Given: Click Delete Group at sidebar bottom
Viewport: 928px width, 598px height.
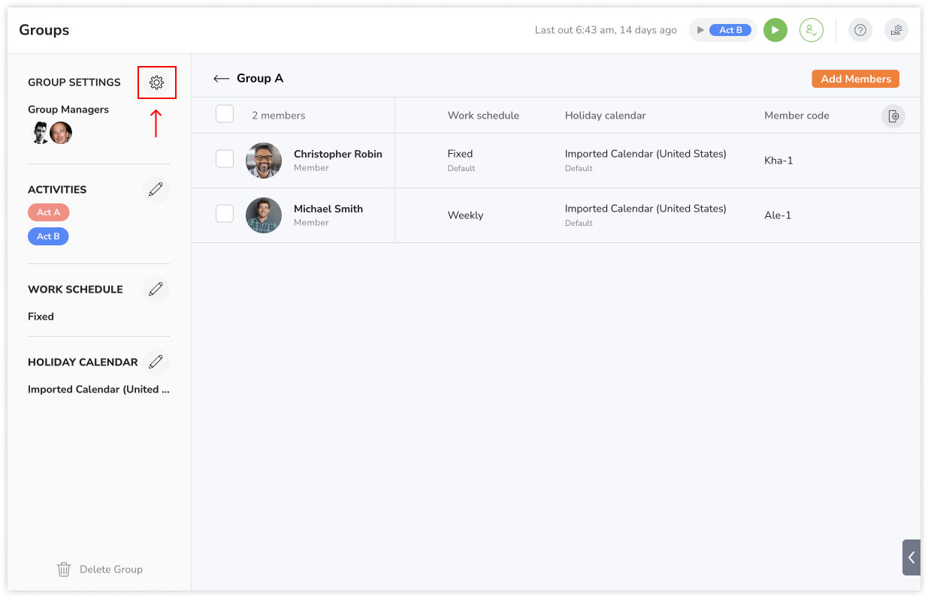Looking at the screenshot, I should [x=100, y=569].
